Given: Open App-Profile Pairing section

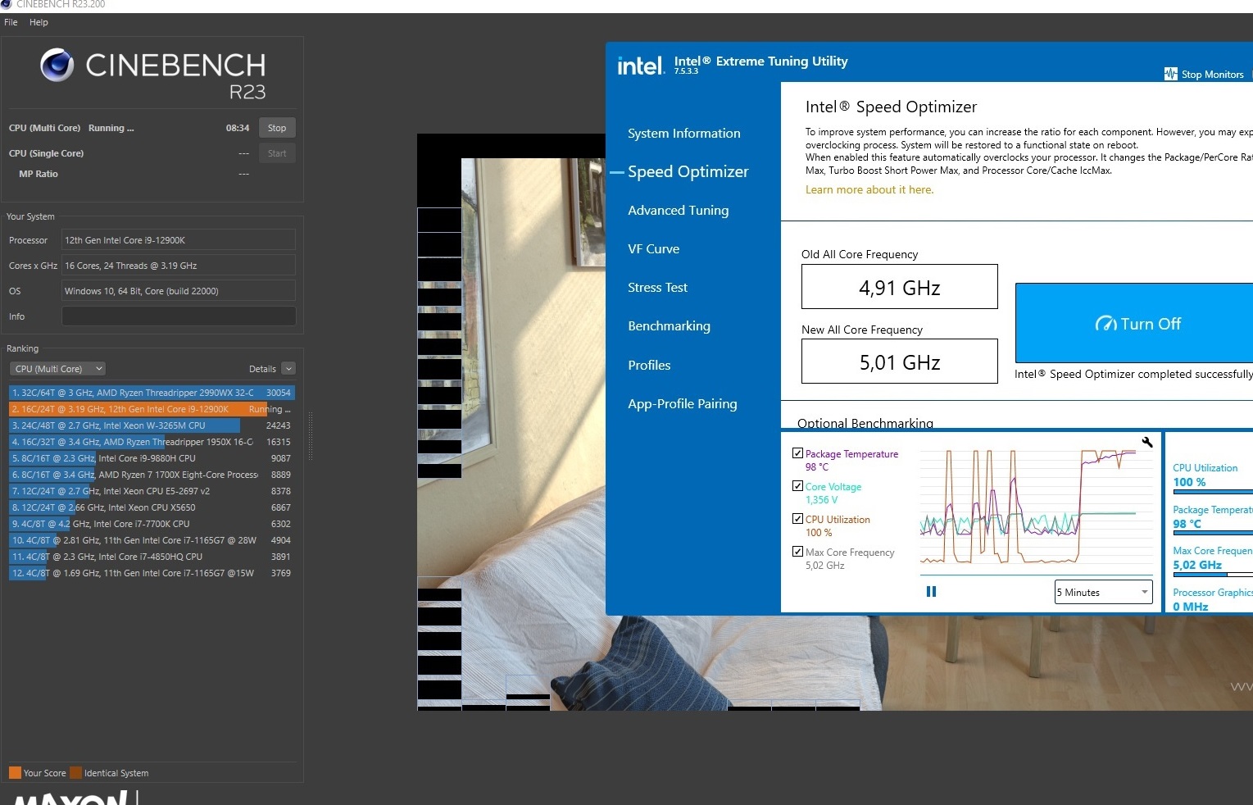Looking at the screenshot, I should 682,403.
